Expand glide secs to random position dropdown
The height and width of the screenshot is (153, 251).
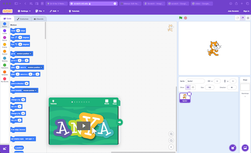[x=35, y=67]
